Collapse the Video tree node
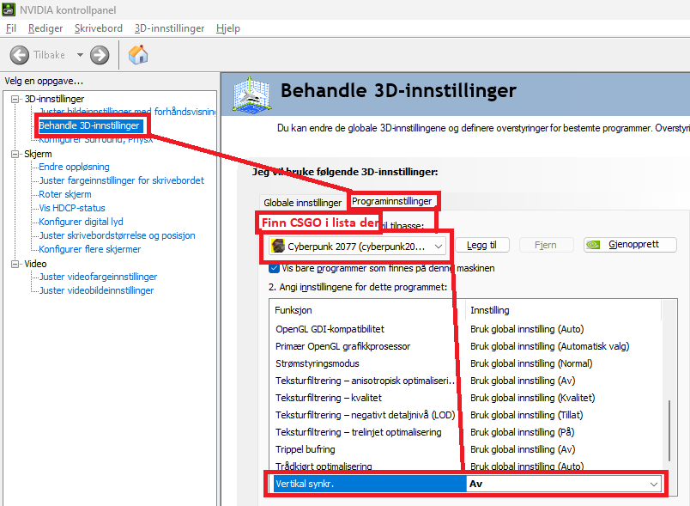The image size is (690, 506). [15, 264]
